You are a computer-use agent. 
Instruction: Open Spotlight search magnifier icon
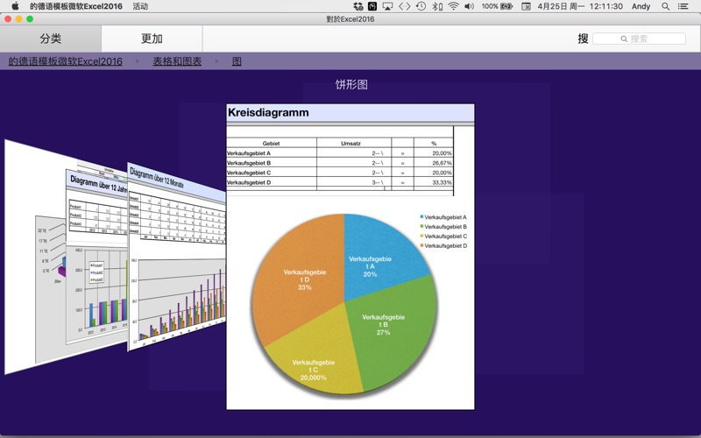tap(666, 6)
